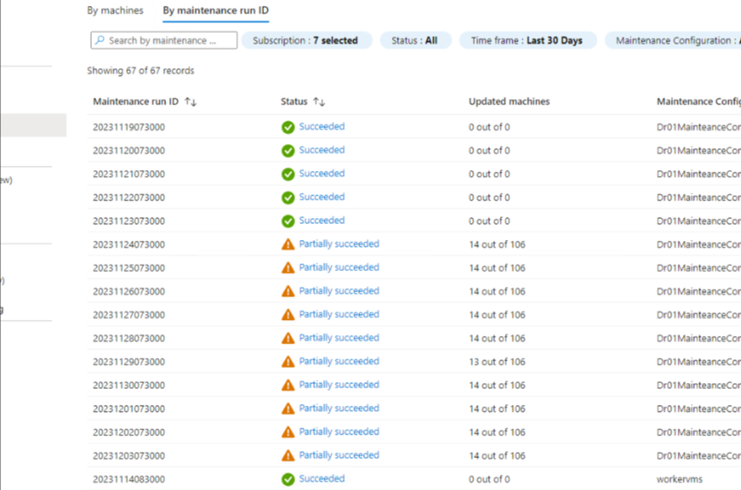Open Succeeded link for run 20231122073000
This screenshot has height=490, width=741.
[x=322, y=197]
